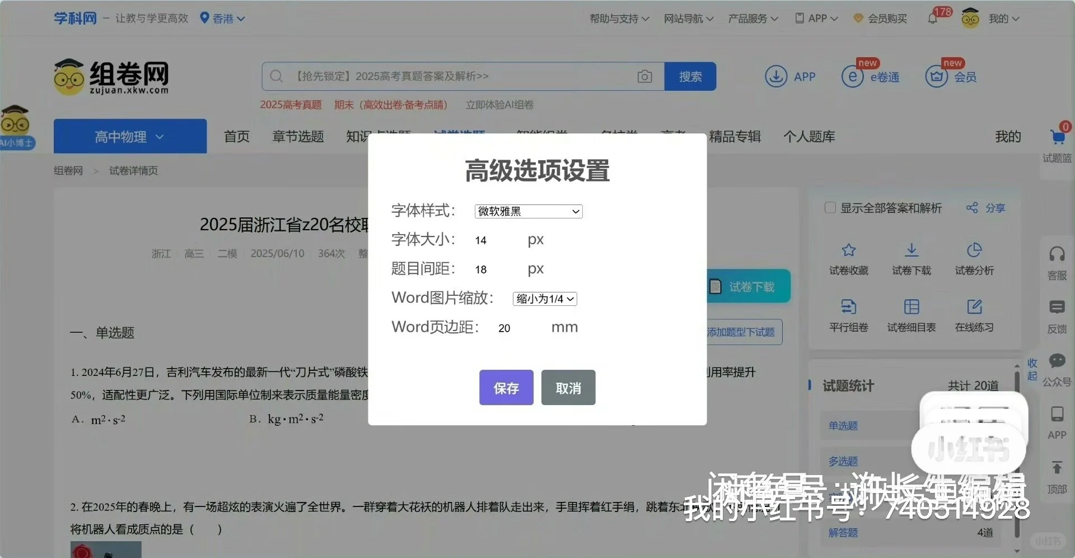
Task: Check 显示全部答案和解析 checkbox
Action: pos(830,207)
